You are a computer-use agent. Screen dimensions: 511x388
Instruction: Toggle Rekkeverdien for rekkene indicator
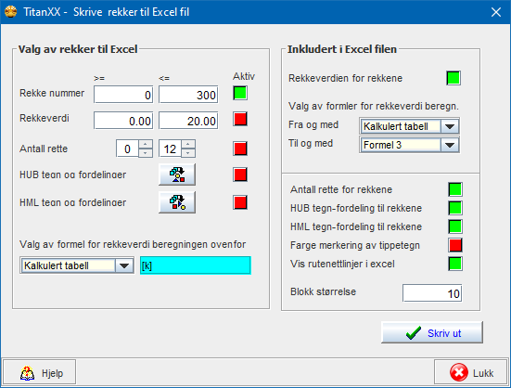[x=454, y=78]
